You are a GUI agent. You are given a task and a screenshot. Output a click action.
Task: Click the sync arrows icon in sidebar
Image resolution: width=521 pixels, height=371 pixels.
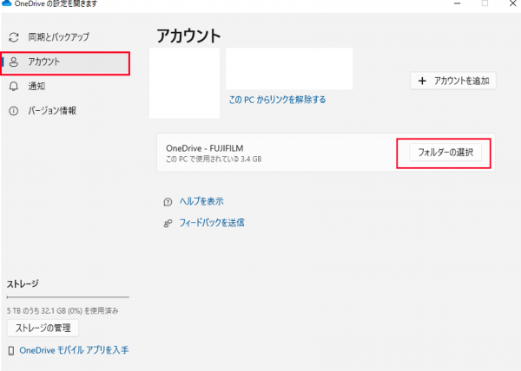point(13,37)
